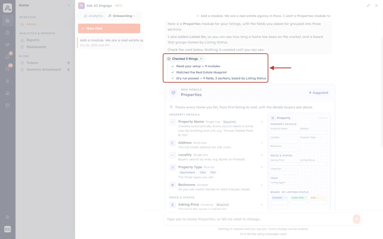Switch to the Analytics tab

point(93,16)
